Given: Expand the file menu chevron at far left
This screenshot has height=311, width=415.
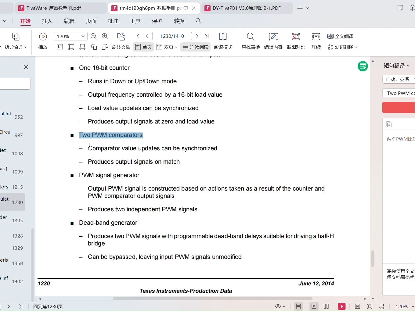Looking at the screenshot, I should pyautogui.click(x=4, y=21).
